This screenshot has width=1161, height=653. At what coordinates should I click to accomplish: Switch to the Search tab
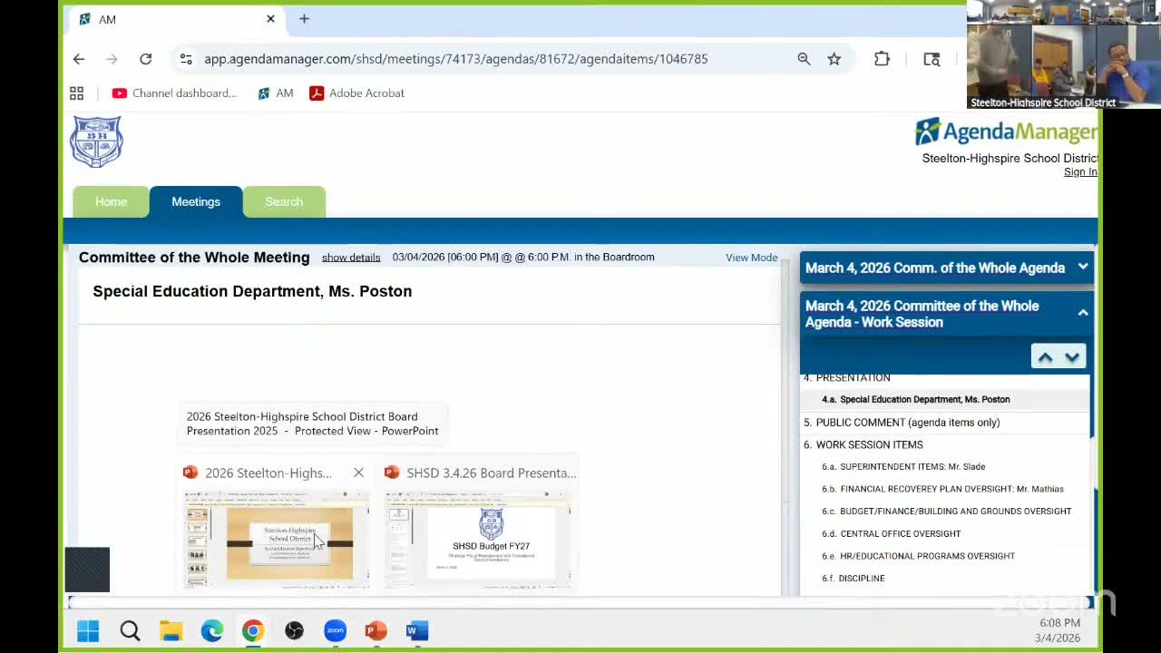point(284,201)
